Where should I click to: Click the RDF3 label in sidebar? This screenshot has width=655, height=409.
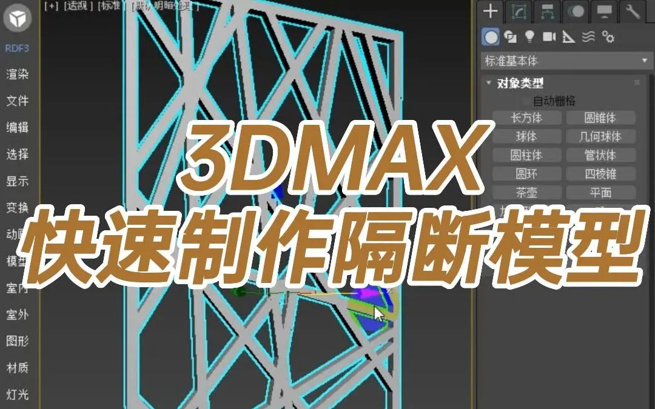click(x=17, y=48)
